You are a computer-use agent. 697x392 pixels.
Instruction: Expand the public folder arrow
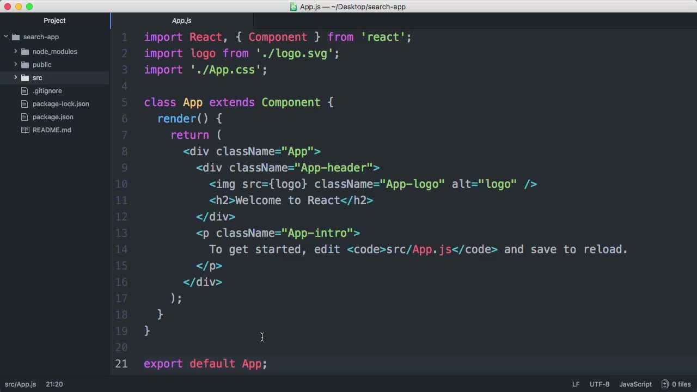pos(16,64)
